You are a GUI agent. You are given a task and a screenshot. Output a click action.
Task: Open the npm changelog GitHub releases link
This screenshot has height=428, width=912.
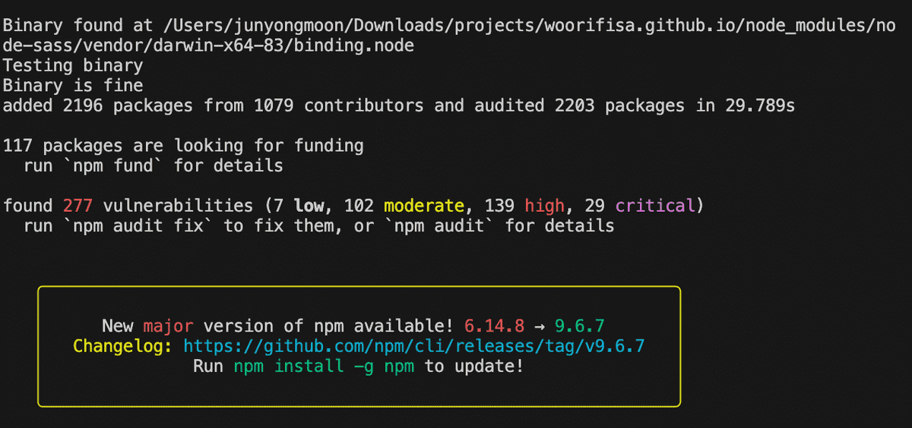(415, 347)
